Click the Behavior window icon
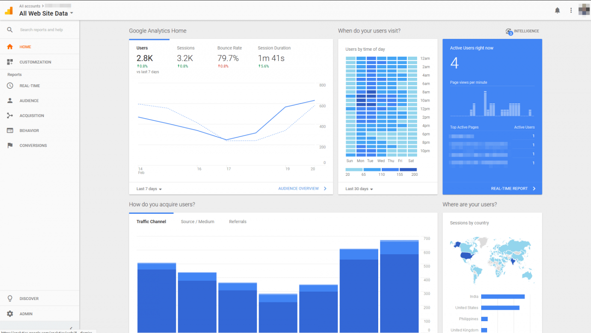The height and width of the screenshot is (333, 591). pos(10,131)
